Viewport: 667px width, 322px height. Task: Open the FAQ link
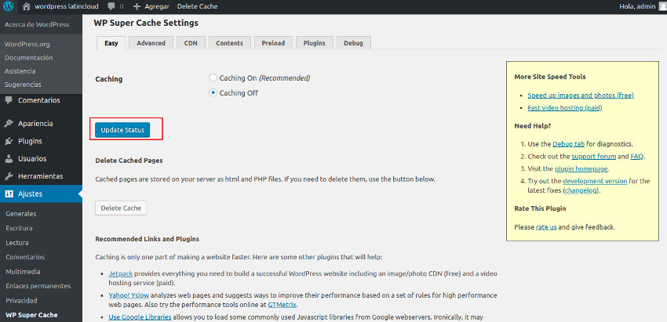[637, 157]
